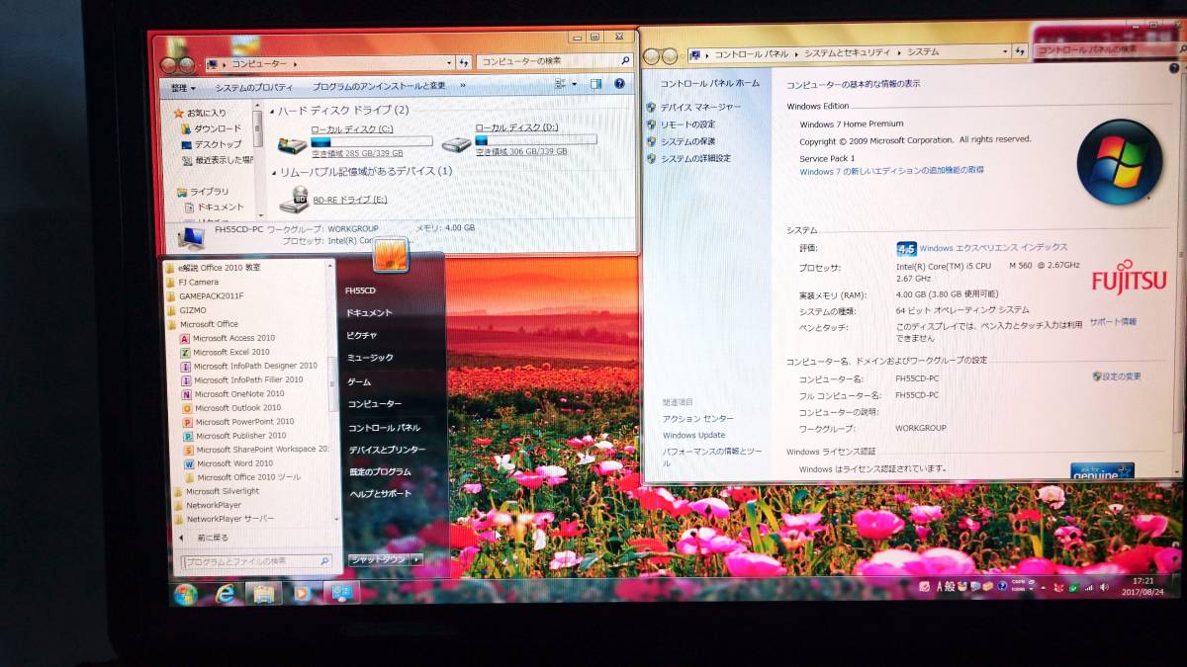
Task: Click the Windows Start orb on the taskbar
Action: tap(185, 593)
